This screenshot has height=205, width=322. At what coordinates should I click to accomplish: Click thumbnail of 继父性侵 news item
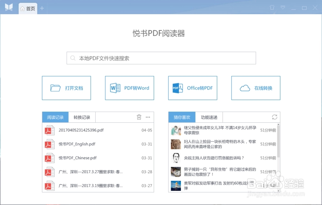click(x=176, y=130)
